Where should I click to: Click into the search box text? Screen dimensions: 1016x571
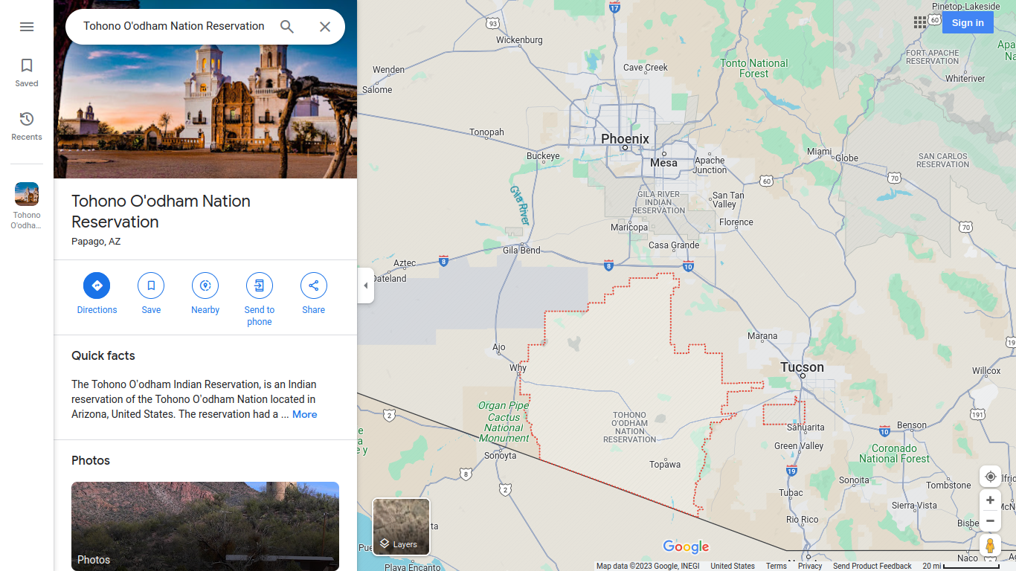[x=174, y=26]
